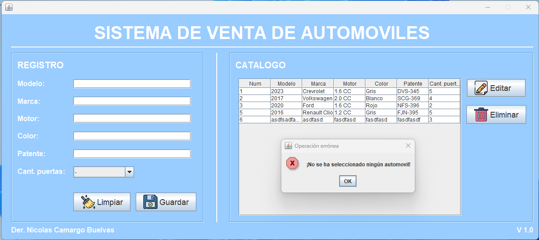Focus the Modelo input field
The height and width of the screenshot is (240, 539).
tap(132, 84)
